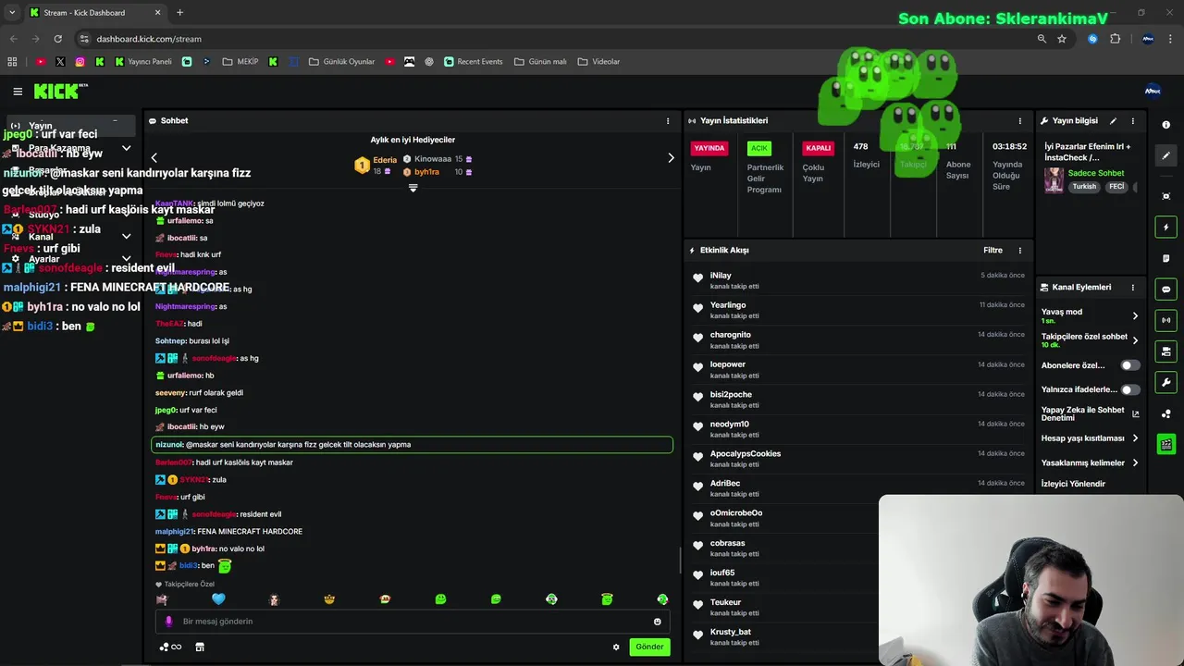Open the Filtre dropdown in Etkinlik Akışı
The image size is (1184, 666).
click(x=993, y=250)
